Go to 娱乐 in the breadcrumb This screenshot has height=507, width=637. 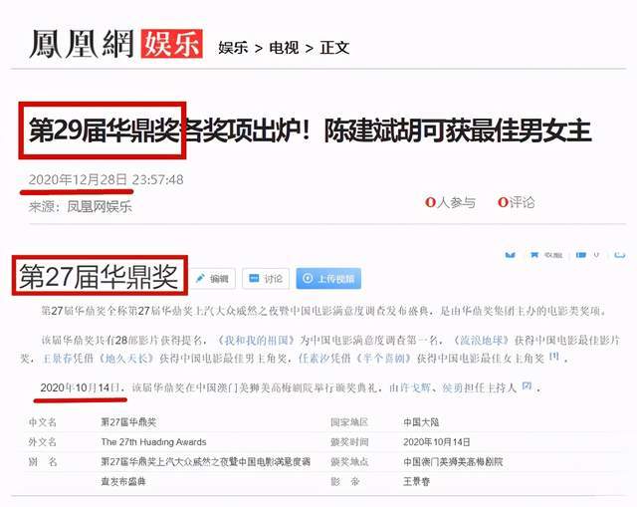point(233,48)
